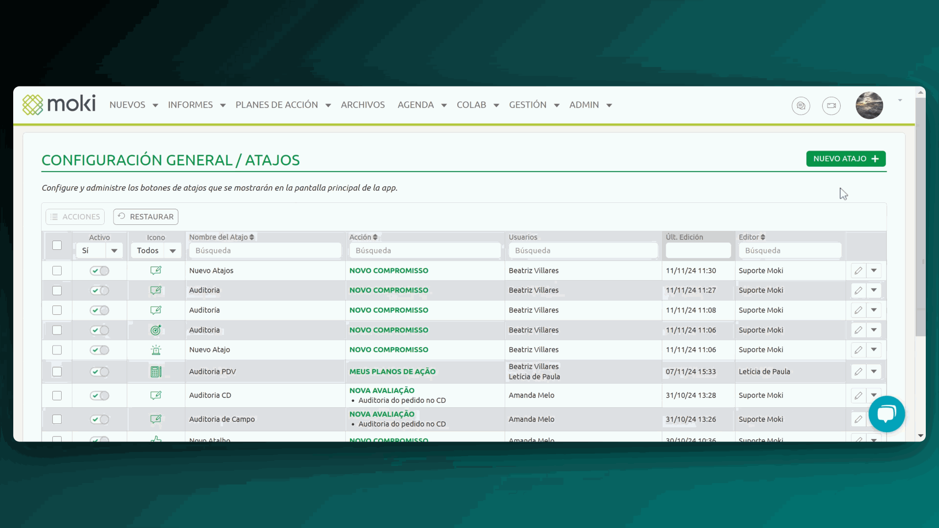Click the scrollbar down arrow

tap(921, 436)
